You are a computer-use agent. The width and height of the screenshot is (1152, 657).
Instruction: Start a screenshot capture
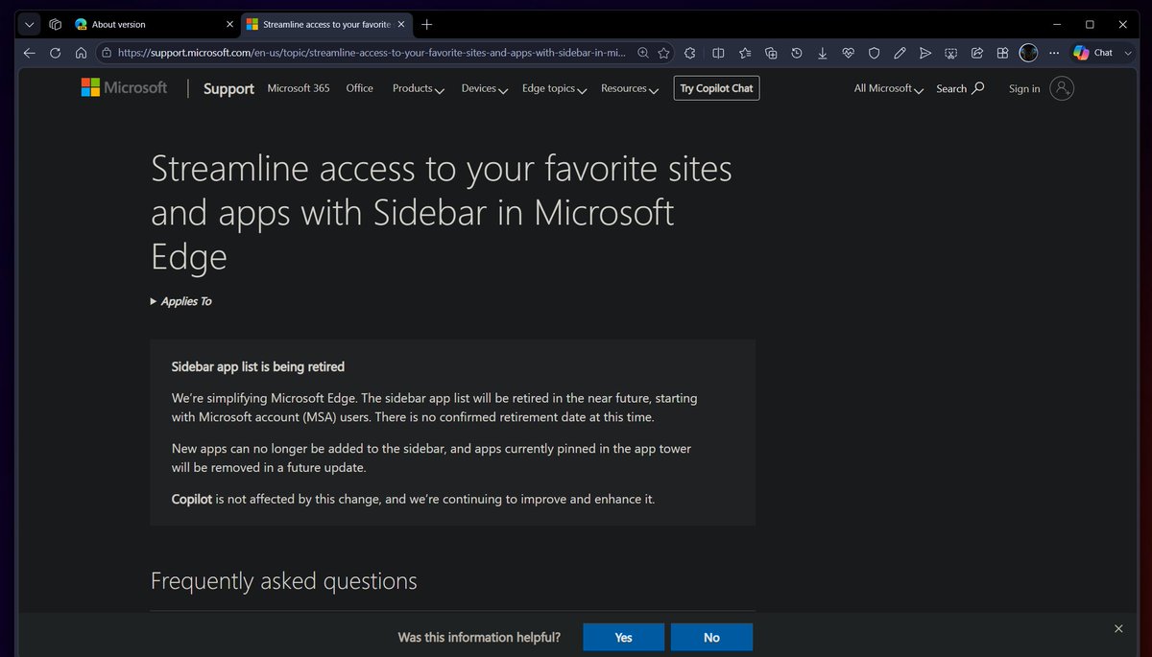click(951, 53)
